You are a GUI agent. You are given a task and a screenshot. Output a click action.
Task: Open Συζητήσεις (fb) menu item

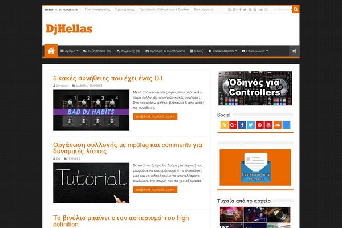(97, 51)
